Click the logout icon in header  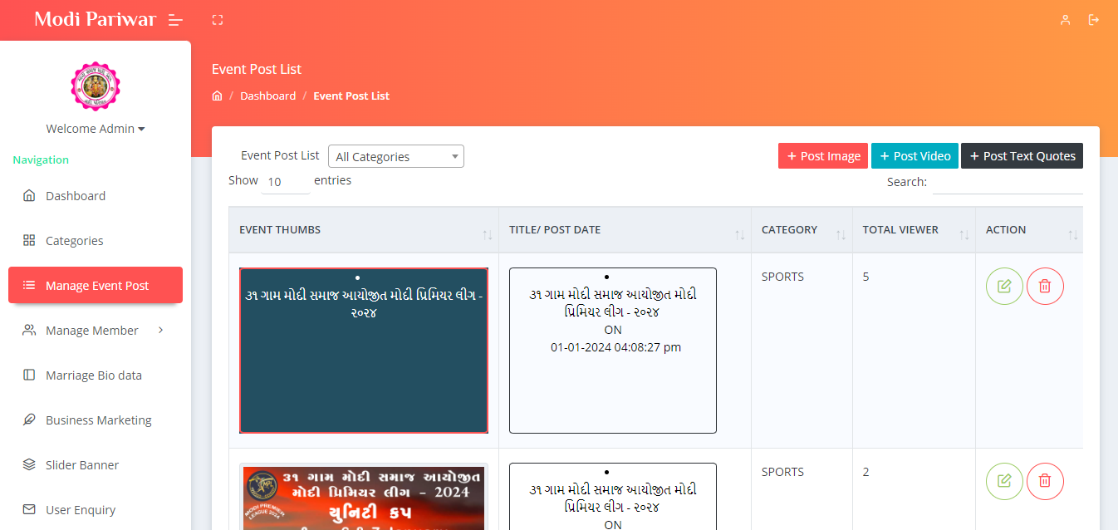pos(1094,20)
